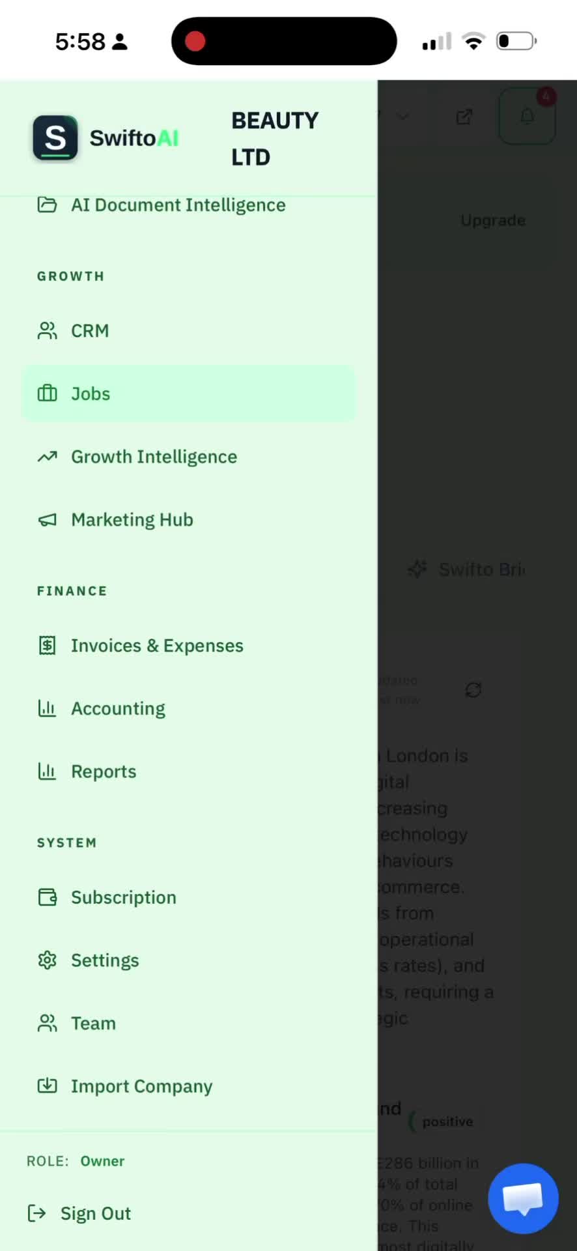This screenshot has height=1251, width=577.
Task: Click the Sign Out arrow icon
Action: [x=36, y=1213]
